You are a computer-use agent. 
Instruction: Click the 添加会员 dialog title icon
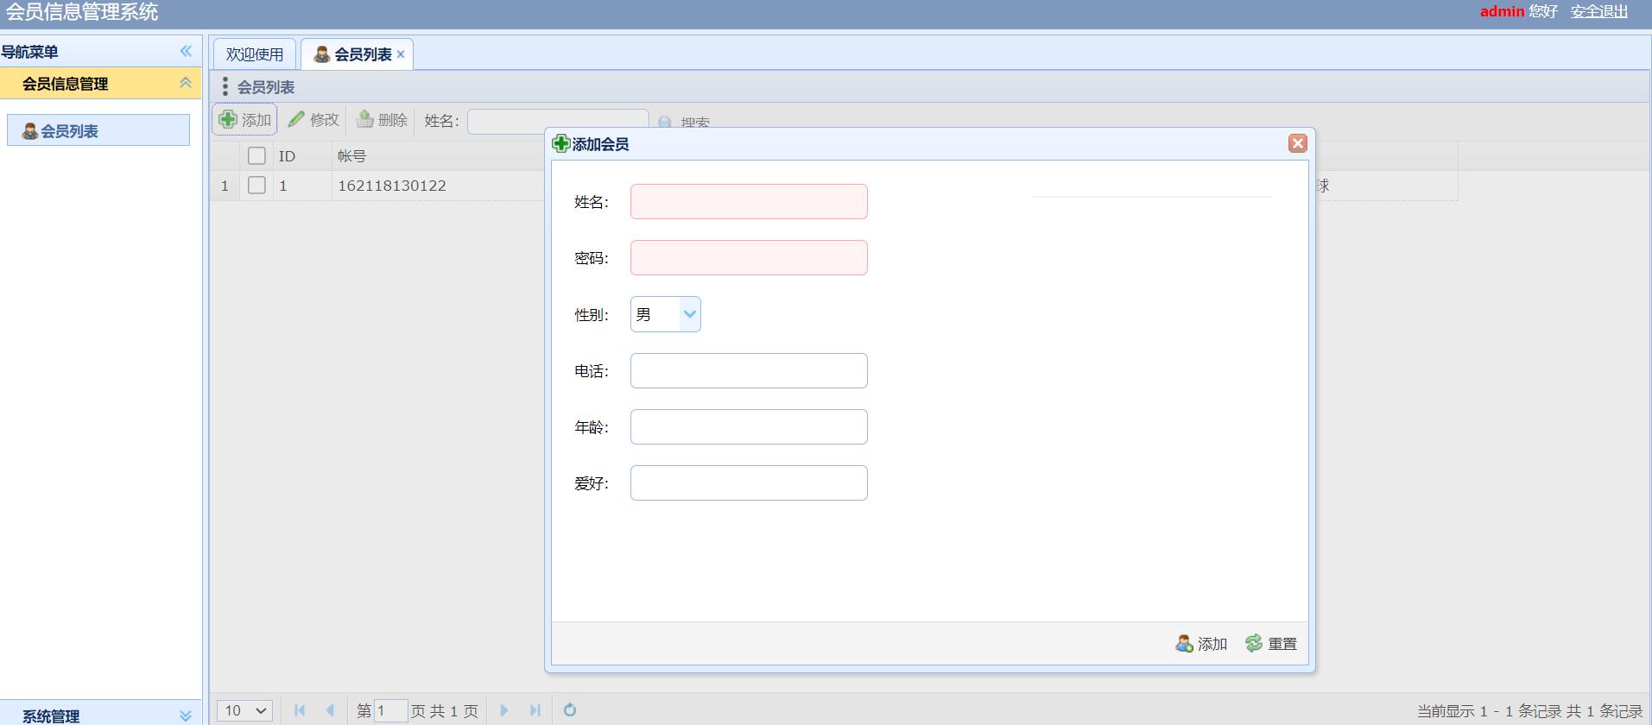tap(561, 143)
